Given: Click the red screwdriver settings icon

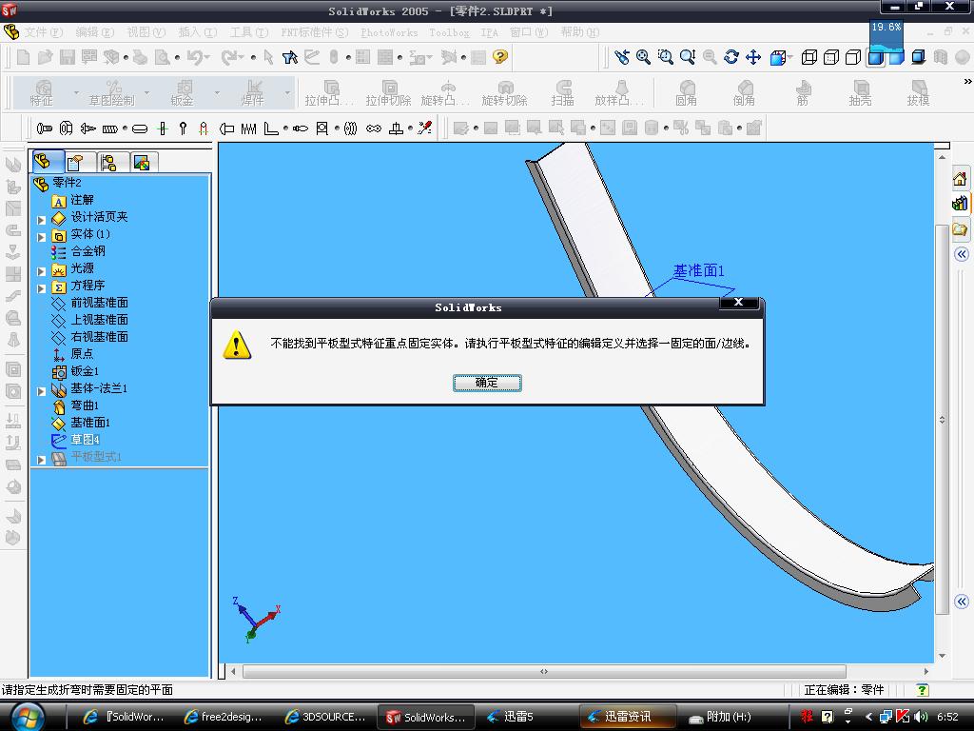Looking at the screenshot, I should (425, 128).
